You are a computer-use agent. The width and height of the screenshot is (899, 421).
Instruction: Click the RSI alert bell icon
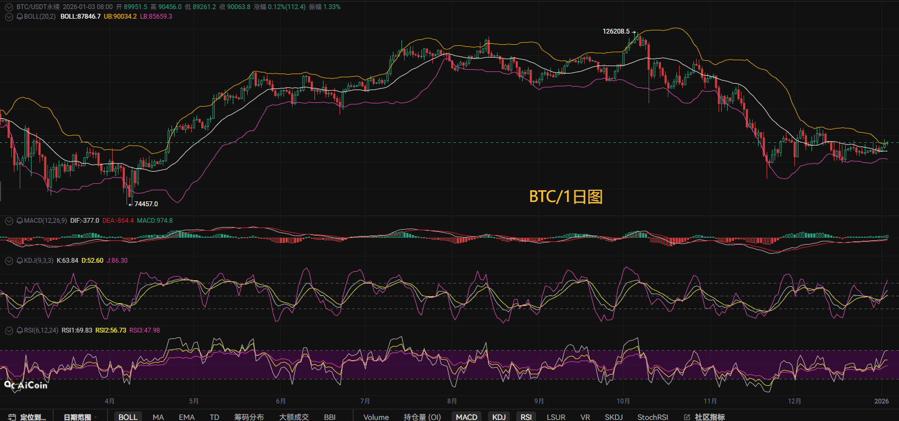pos(20,330)
